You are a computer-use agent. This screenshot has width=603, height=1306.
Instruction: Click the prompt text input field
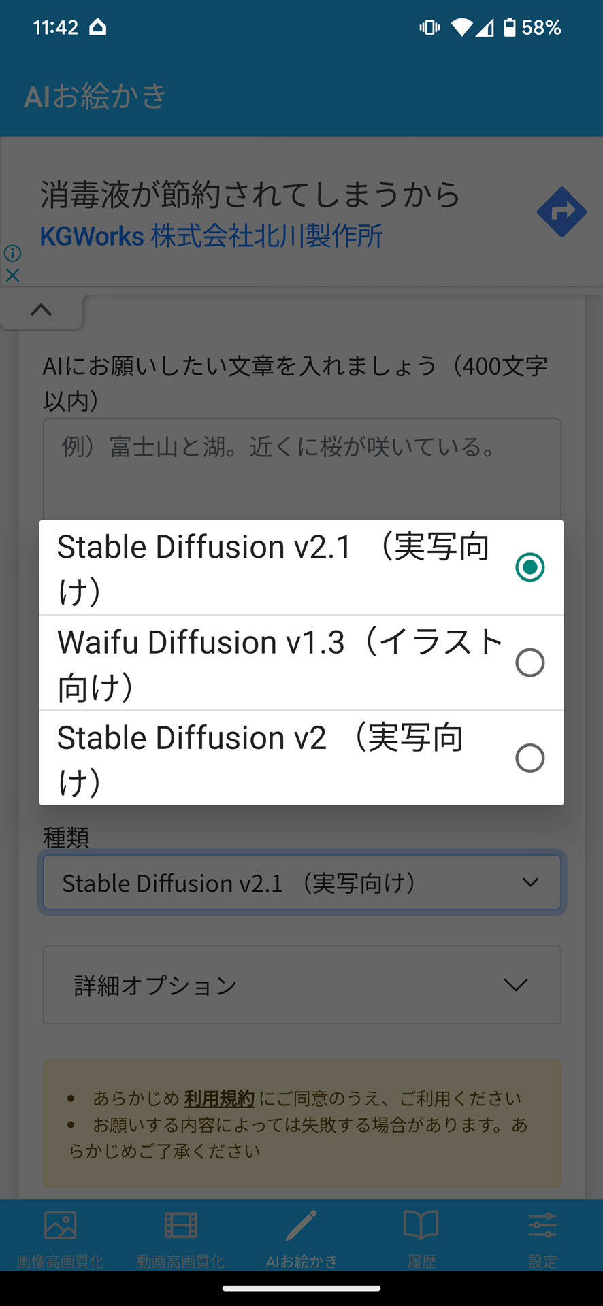coord(301,469)
